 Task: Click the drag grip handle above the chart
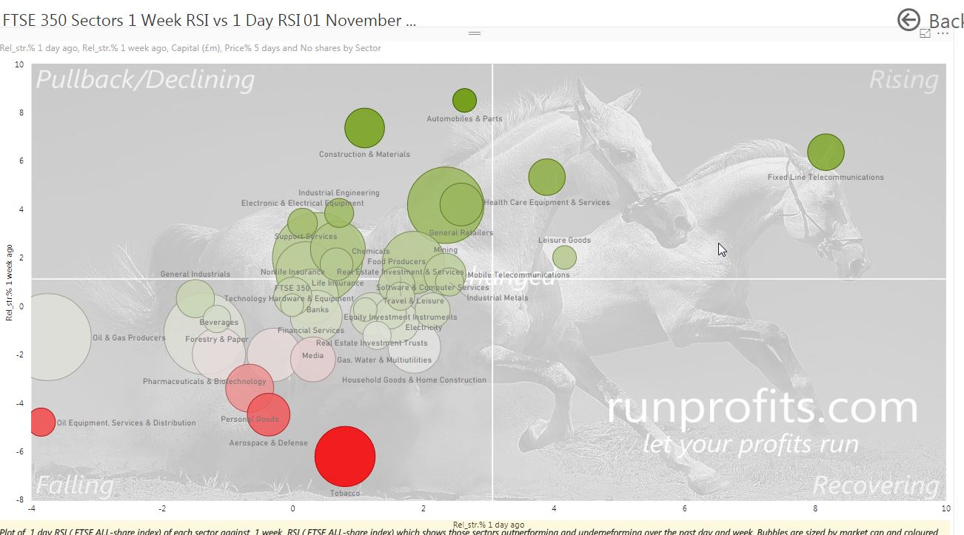[x=475, y=33]
